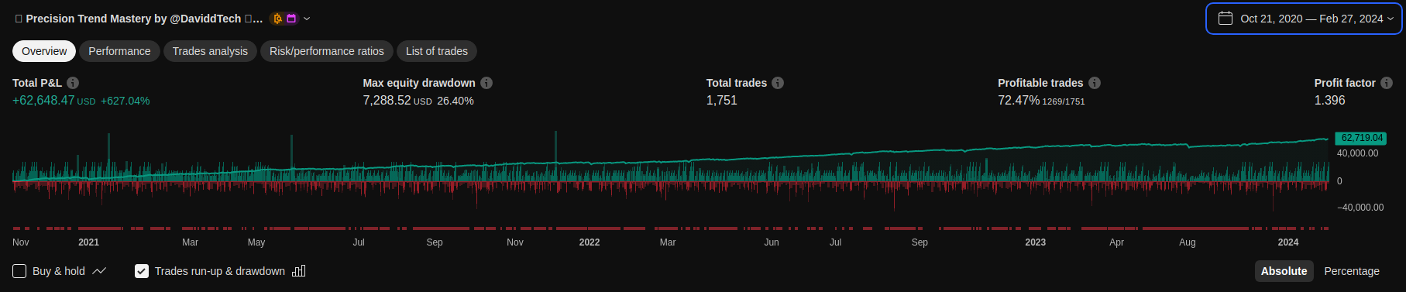1406x292 pixels.
Task: Open the List of trades tab
Action: click(437, 51)
